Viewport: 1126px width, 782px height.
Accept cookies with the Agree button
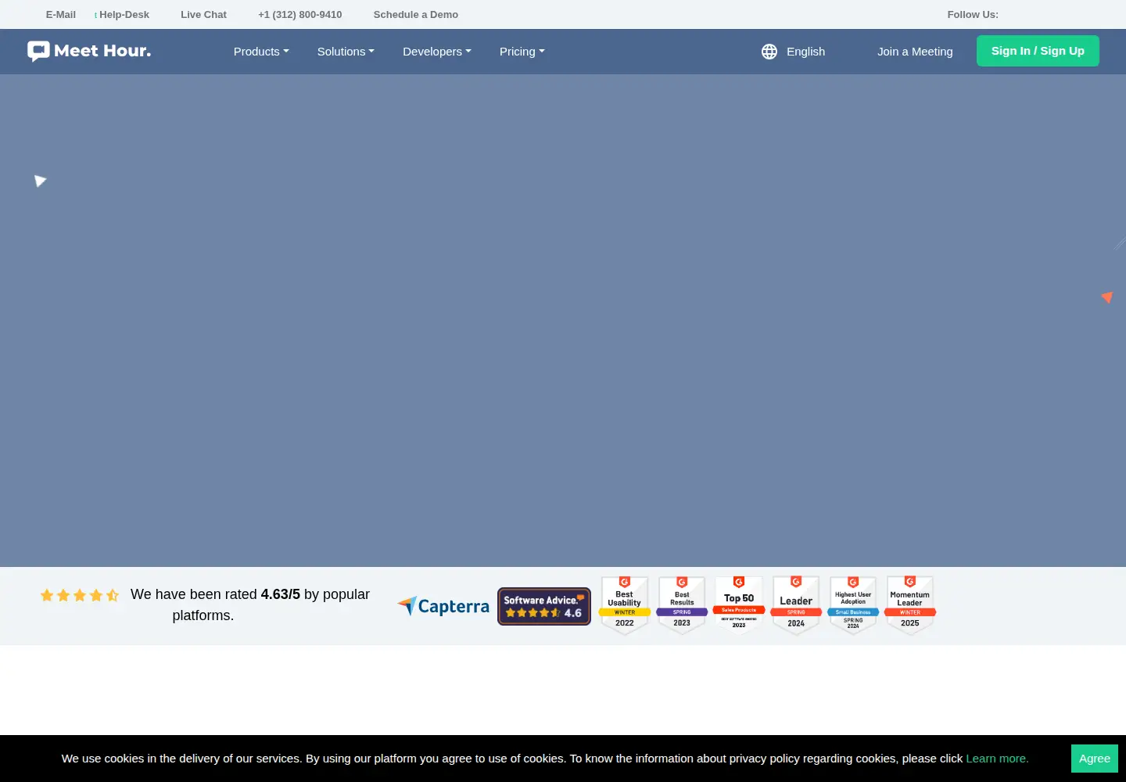click(1095, 759)
